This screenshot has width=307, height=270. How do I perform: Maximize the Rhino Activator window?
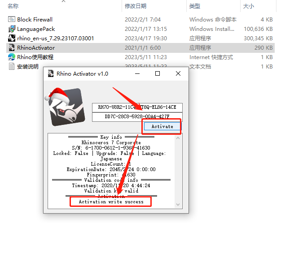click(x=158, y=73)
